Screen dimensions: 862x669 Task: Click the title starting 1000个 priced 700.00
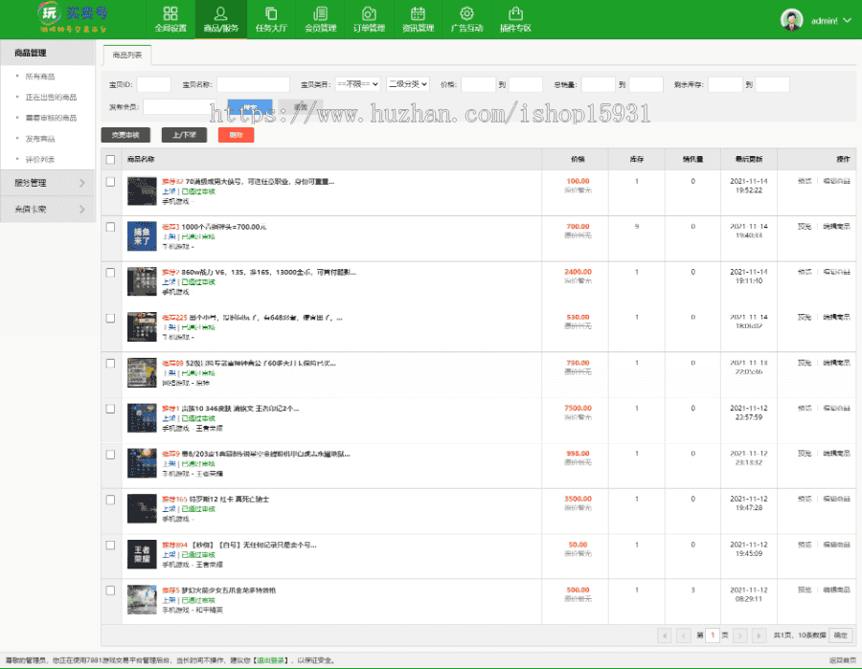(224, 227)
